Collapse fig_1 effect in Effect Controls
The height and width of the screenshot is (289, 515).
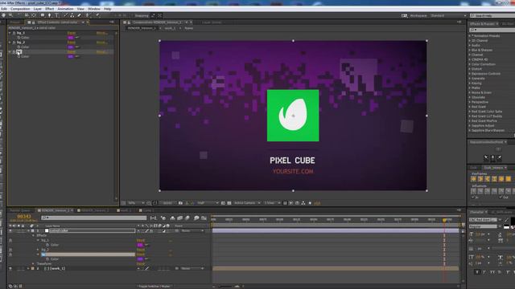(10, 33)
